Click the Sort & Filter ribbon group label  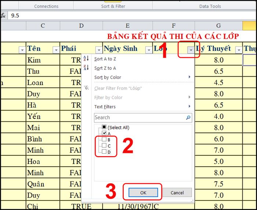113,6
